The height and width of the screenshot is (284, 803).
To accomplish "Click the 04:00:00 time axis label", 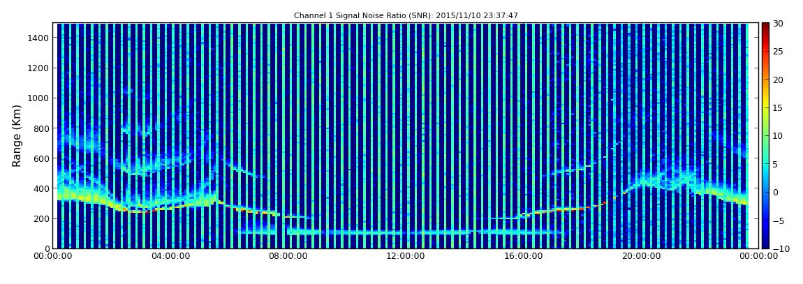I will coord(170,256).
